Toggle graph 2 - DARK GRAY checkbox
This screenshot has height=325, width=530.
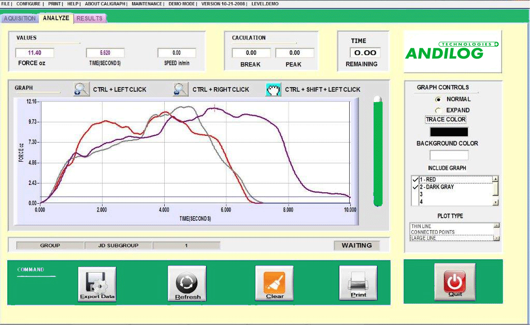click(415, 187)
